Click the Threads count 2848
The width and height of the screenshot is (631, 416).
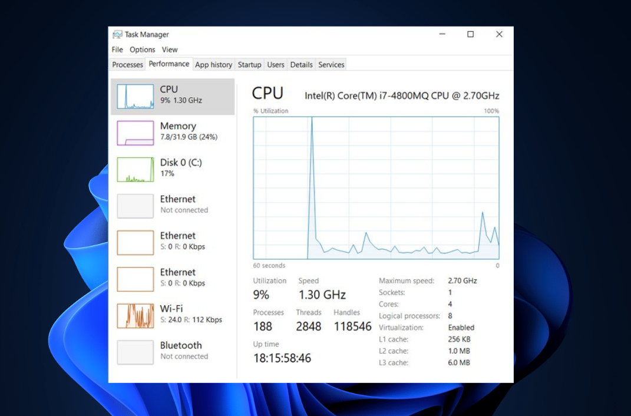point(309,326)
